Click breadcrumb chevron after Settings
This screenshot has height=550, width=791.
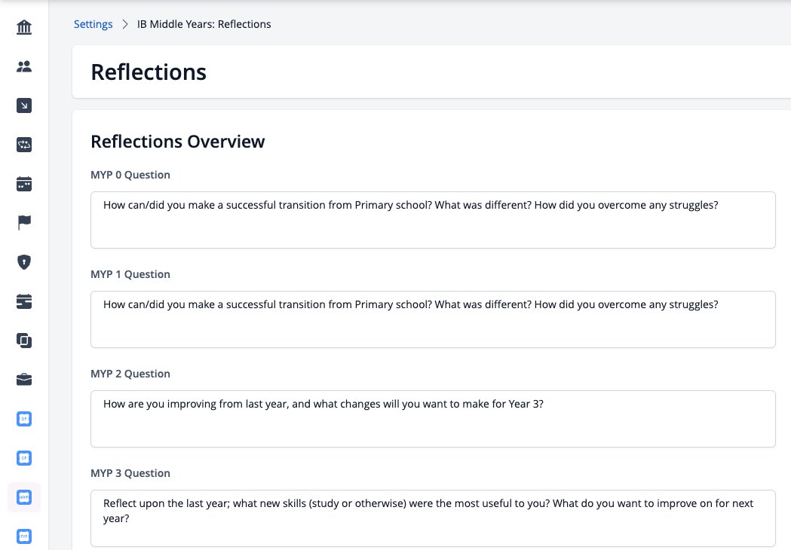[x=125, y=24]
